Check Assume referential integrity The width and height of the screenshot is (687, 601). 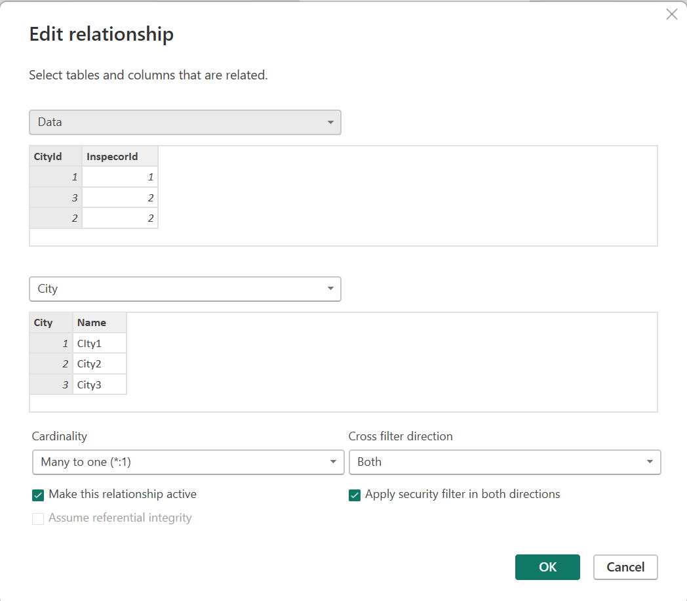[x=38, y=518]
